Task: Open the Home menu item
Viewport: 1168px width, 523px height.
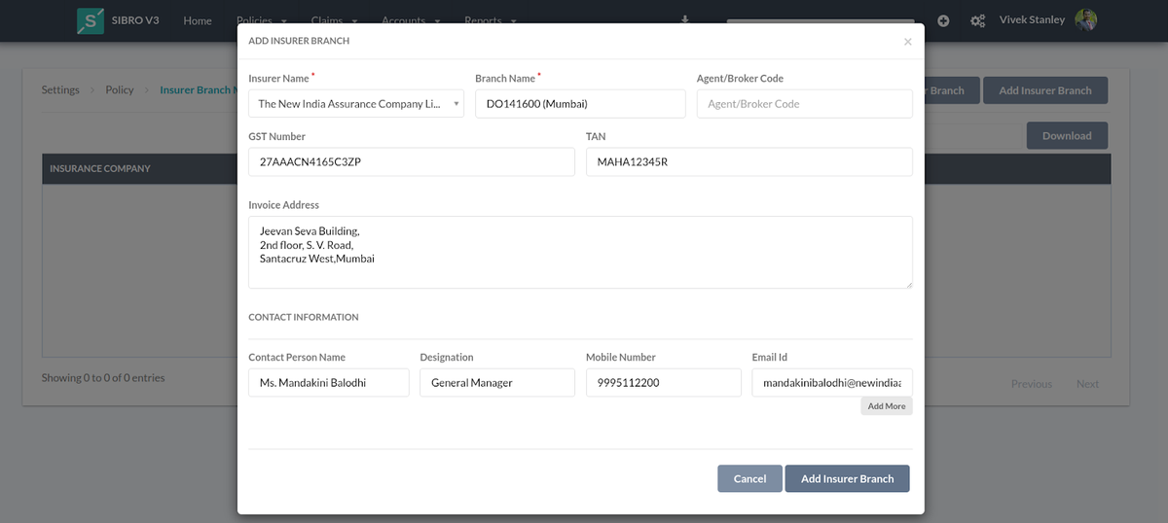Action: [198, 20]
